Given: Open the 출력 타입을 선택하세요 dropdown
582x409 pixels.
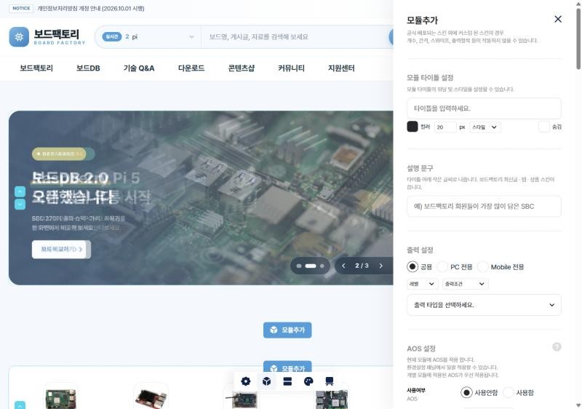Looking at the screenshot, I should pyautogui.click(x=484, y=305).
